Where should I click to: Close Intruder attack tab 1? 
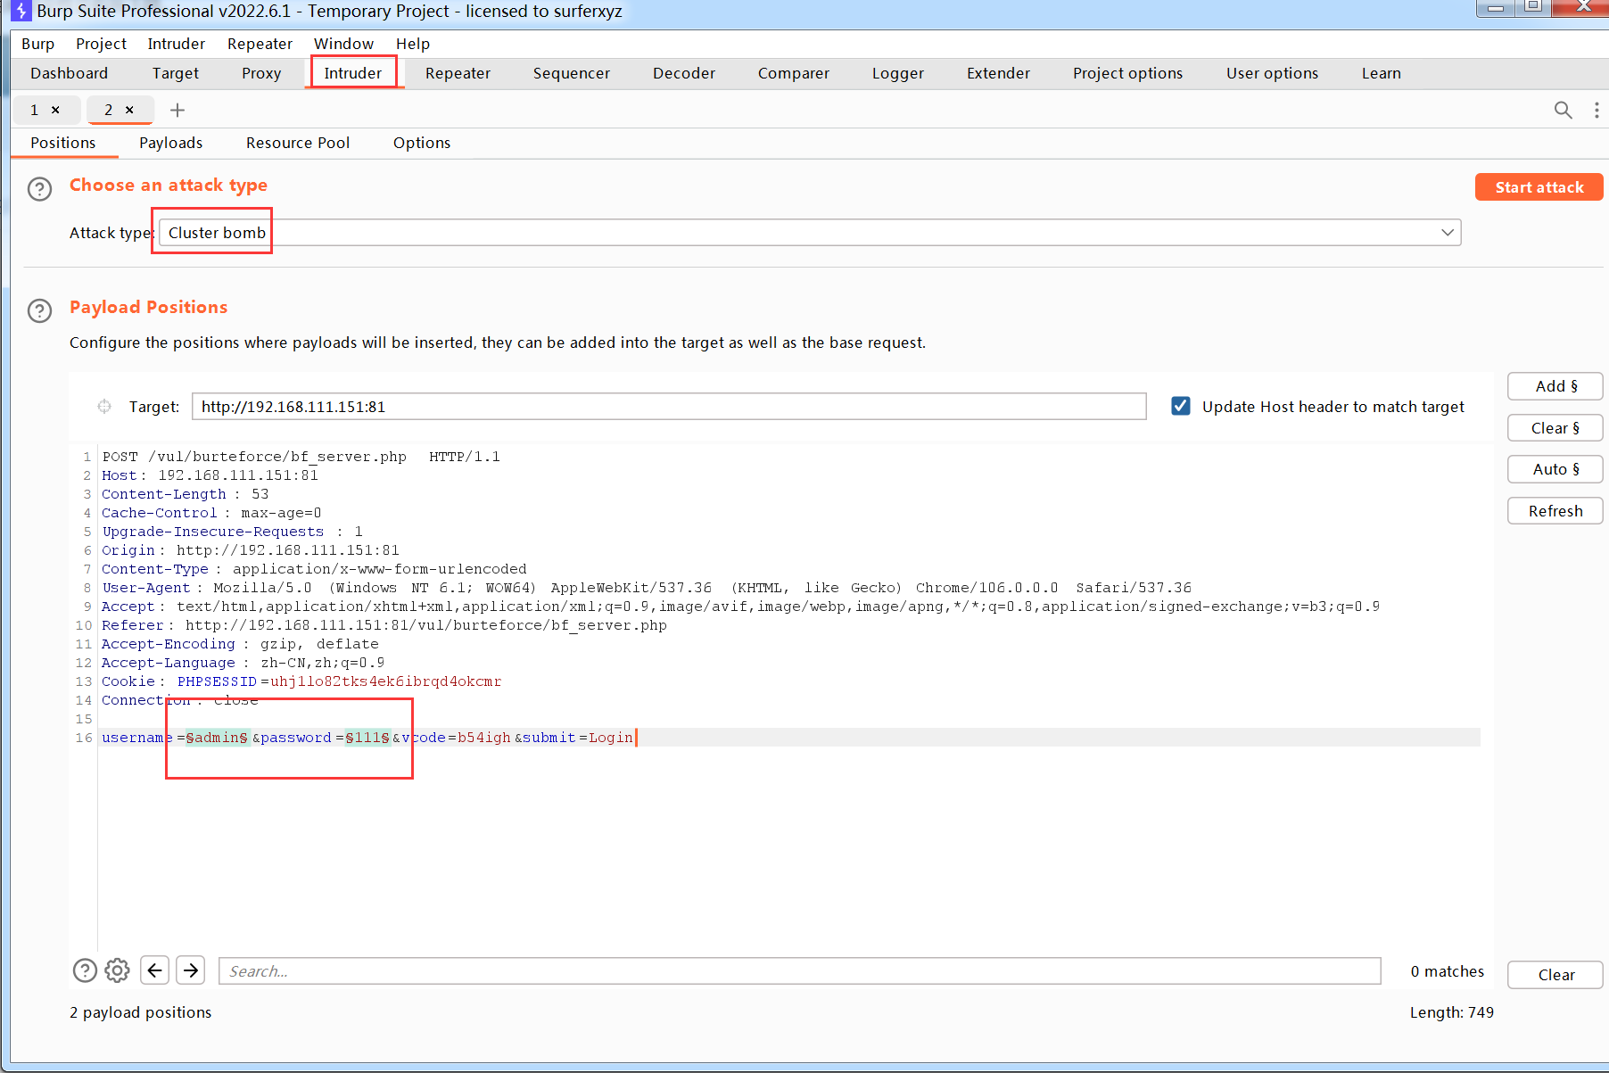55,110
